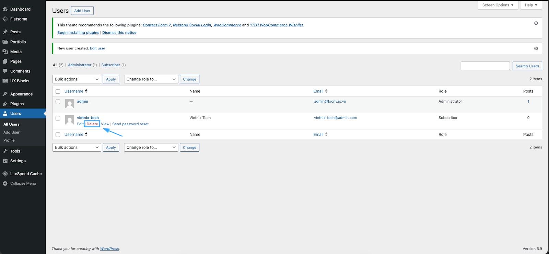The image size is (549, 254).
Task: Click the Posts pushpin icon
Action: [x=5, y=32]
